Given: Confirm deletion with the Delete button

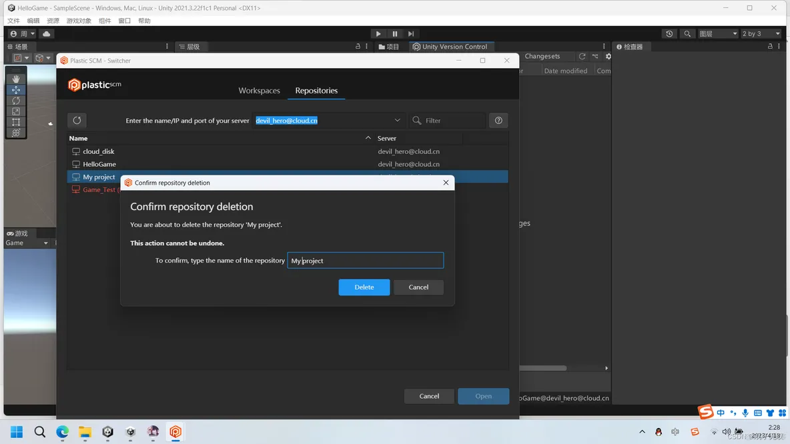Looking at the screenshot, I should pyautogui.click(x=364, y=287).
